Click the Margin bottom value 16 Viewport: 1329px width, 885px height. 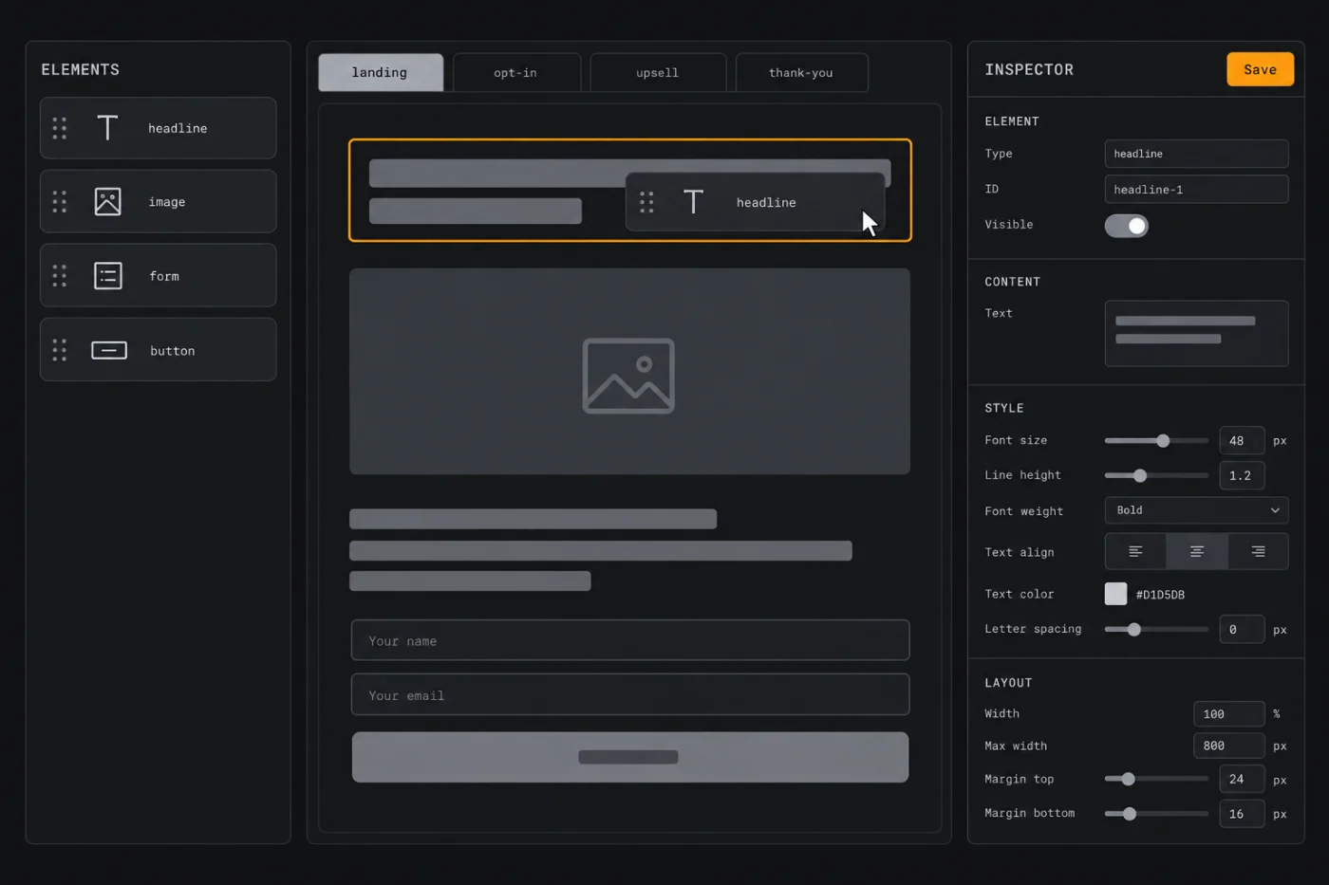(1242, 814)
